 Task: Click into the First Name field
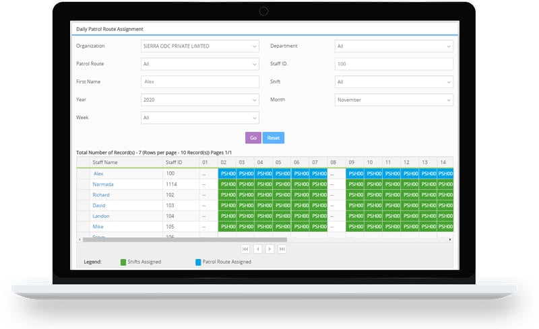(199, 81)
